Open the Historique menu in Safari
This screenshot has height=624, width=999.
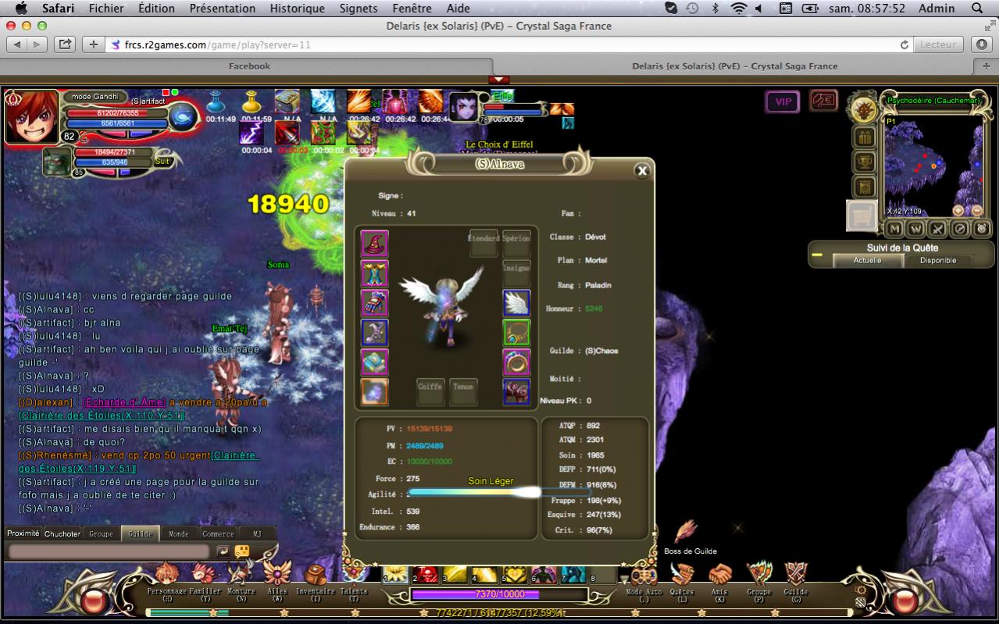pos(297,9)
